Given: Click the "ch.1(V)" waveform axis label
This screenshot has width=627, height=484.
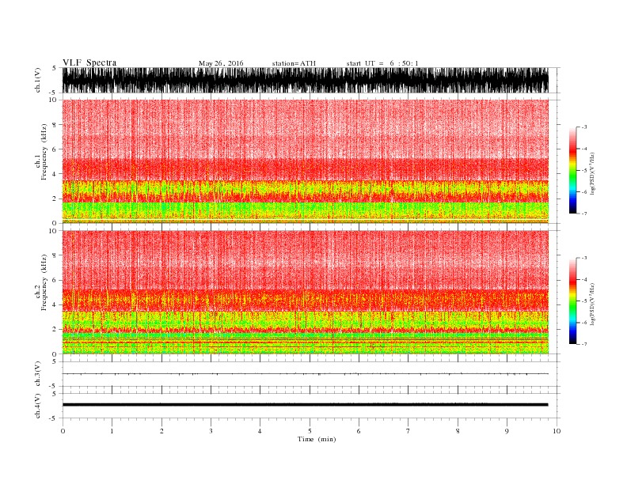Looking at the screenshot, I should pyautogui.click(x=38, y=80).
